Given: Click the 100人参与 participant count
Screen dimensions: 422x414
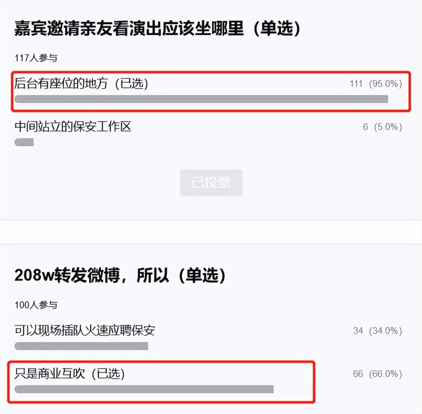Looking at the screenshot, I should [x=36, y=305].
